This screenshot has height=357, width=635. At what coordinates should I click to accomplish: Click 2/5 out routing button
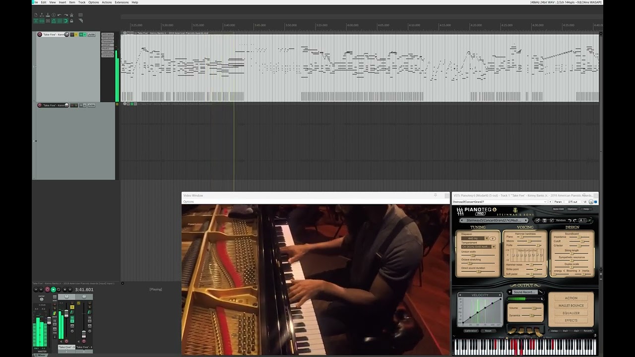573,202
